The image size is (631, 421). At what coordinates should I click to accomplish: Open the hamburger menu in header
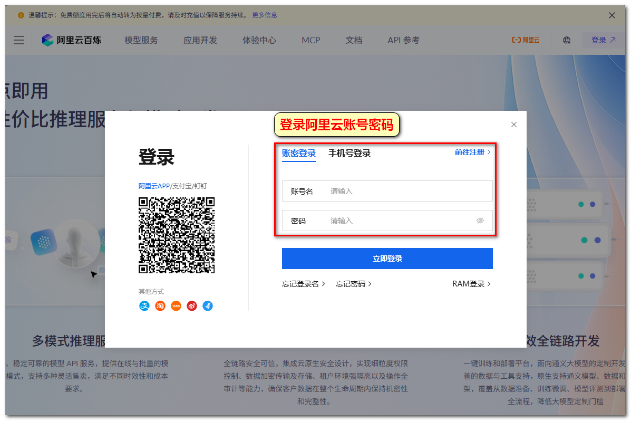click(19, 40)
